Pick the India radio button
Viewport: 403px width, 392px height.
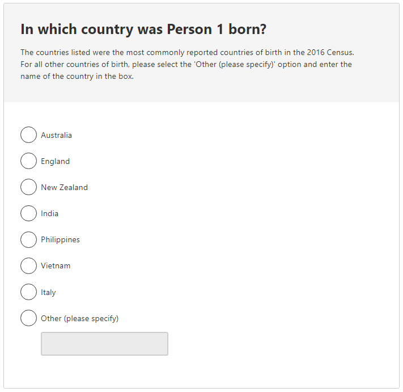pyautogui.click(x=28, y=213)
